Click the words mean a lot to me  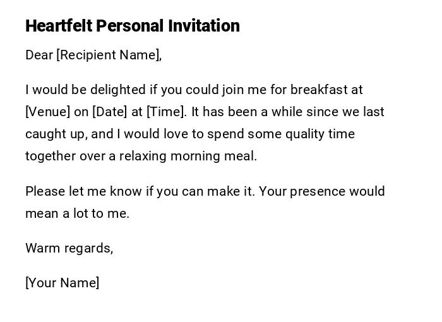77,213
